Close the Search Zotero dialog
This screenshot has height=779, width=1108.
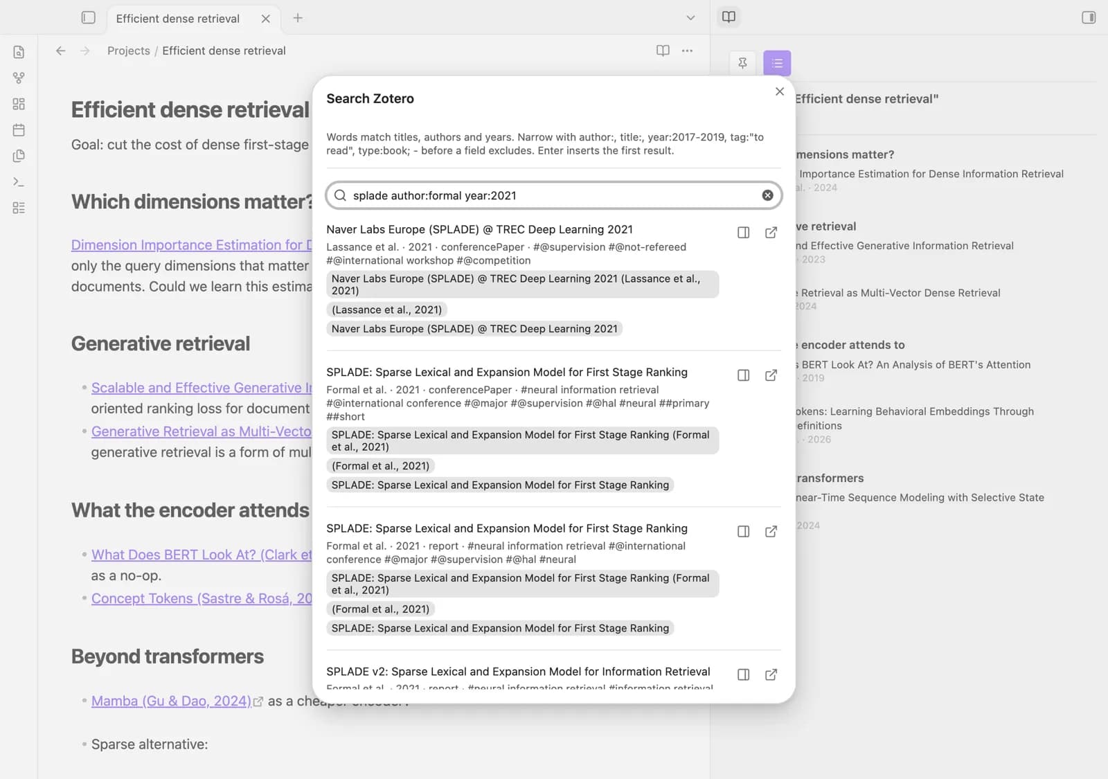pyautogui.click(x=780, y=91)
